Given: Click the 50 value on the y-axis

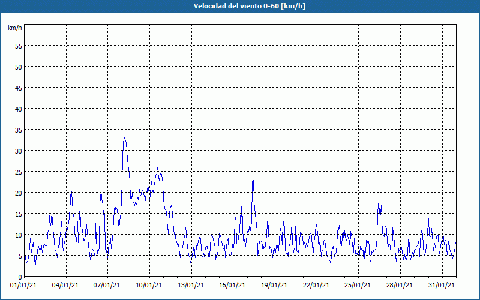Looking at the screenshot, I should [x=19, y=67].
